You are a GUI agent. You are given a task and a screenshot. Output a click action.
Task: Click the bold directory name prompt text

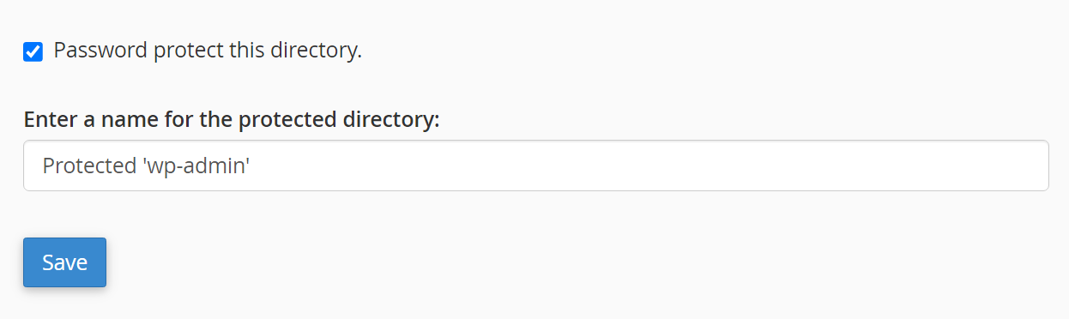[231, 119]
